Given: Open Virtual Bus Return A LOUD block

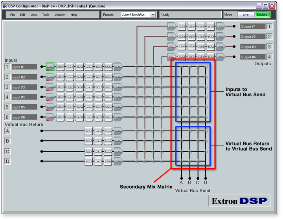Looking at the screenshot, I should [108, 131].
